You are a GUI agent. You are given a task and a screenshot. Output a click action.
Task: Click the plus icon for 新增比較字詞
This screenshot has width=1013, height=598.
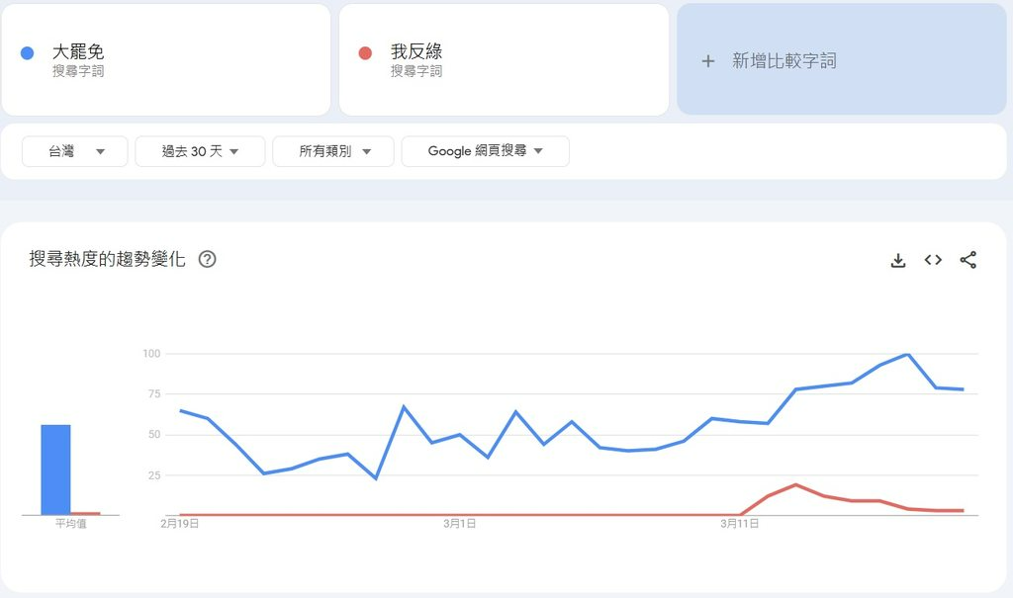point(707,61)
